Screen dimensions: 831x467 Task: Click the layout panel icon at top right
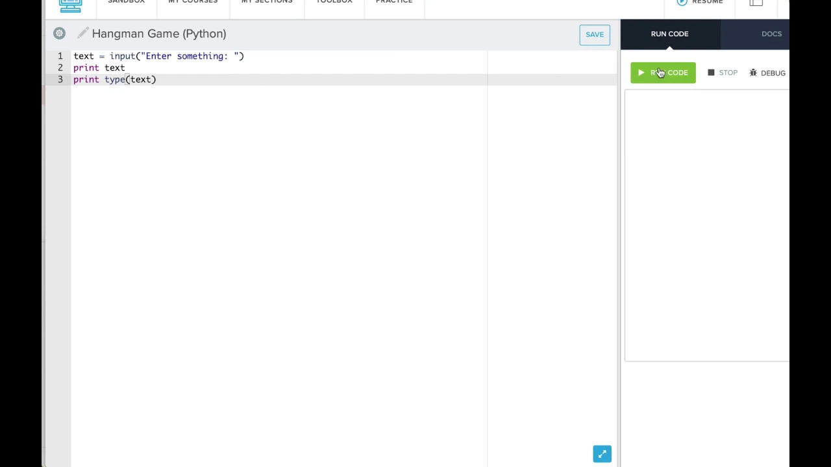pyautogui.click(x=756, y=3)
